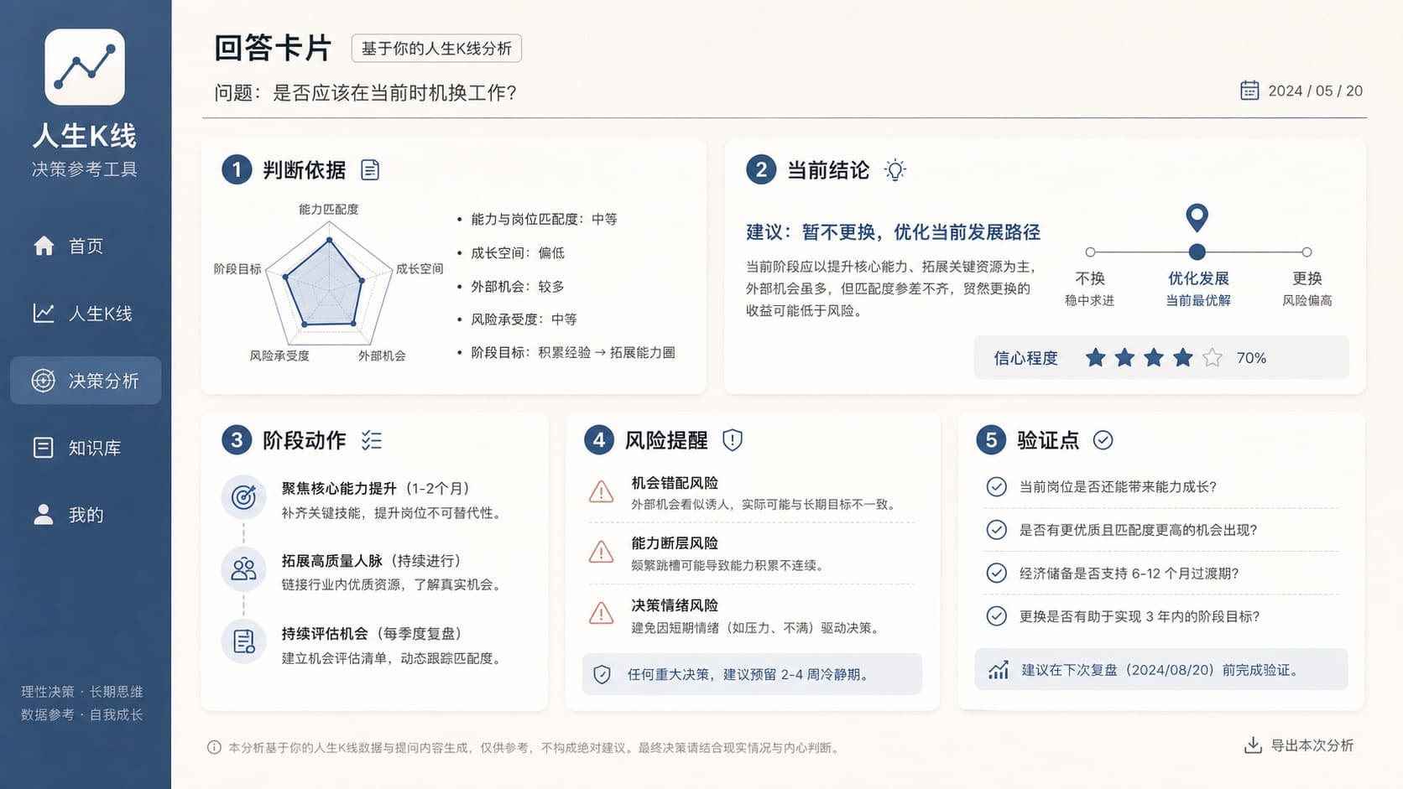Screen dimensions: 1403x789
Task: Click the empty fifth confidence star
Action: coord(1213,358)
